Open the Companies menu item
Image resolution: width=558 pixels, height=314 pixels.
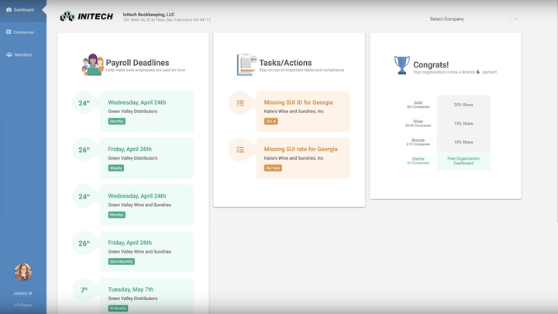click(x=23, y=33)
